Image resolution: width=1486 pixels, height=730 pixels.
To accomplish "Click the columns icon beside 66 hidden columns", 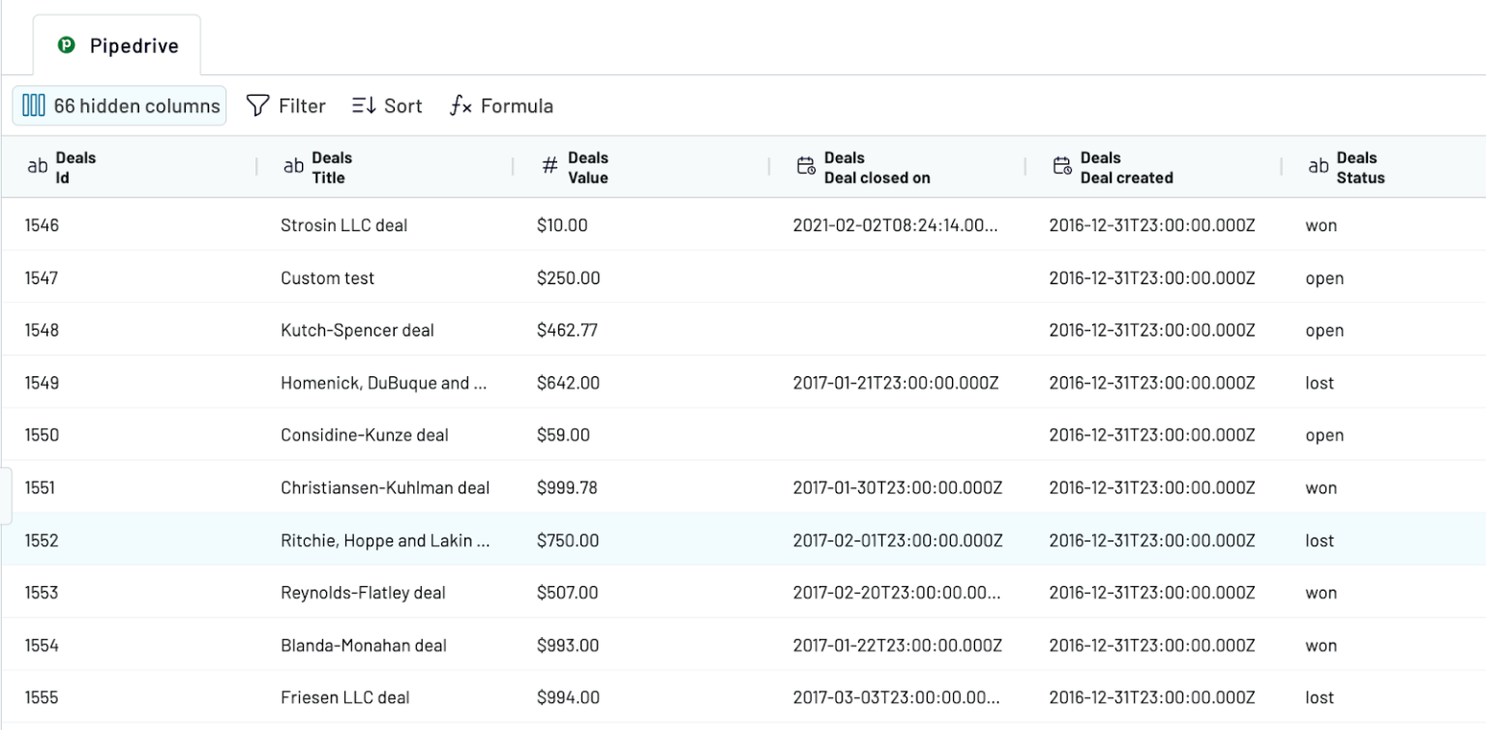I will (x=33, y=105).
